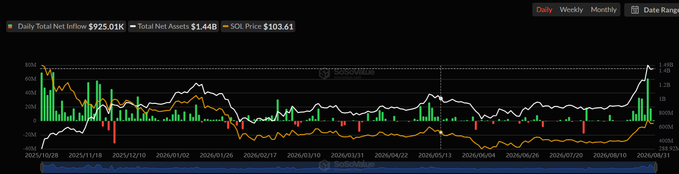Click the 2026/02/17 x-axis date label
This screenshot has height=174, width=679.
click(260, 155)
